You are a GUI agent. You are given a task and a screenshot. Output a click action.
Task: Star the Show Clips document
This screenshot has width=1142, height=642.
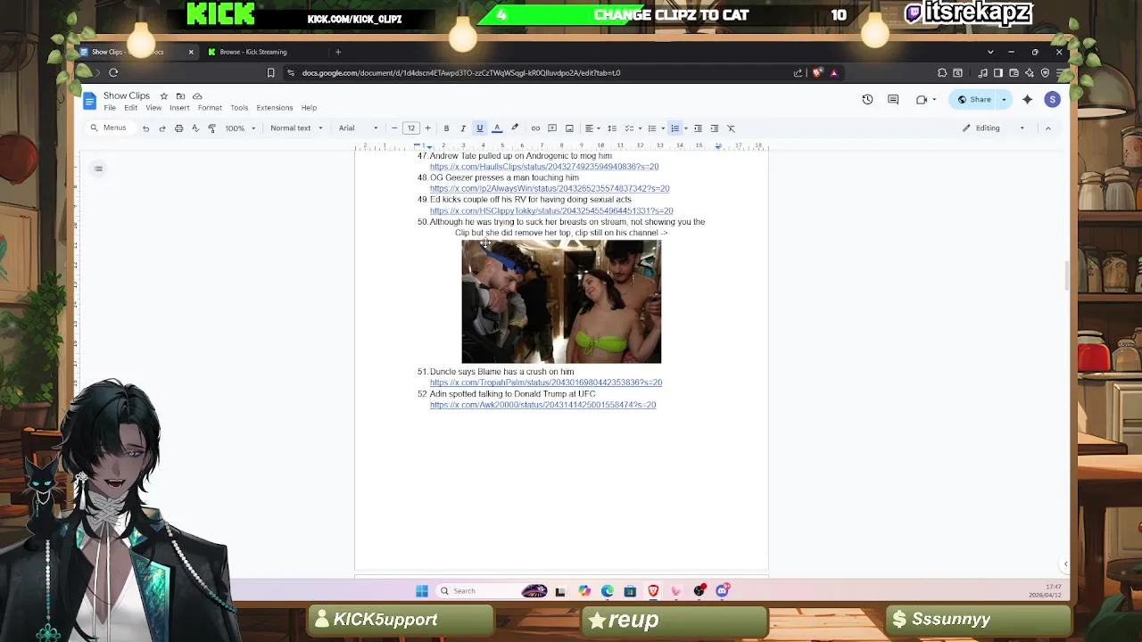tap(163, 96)
